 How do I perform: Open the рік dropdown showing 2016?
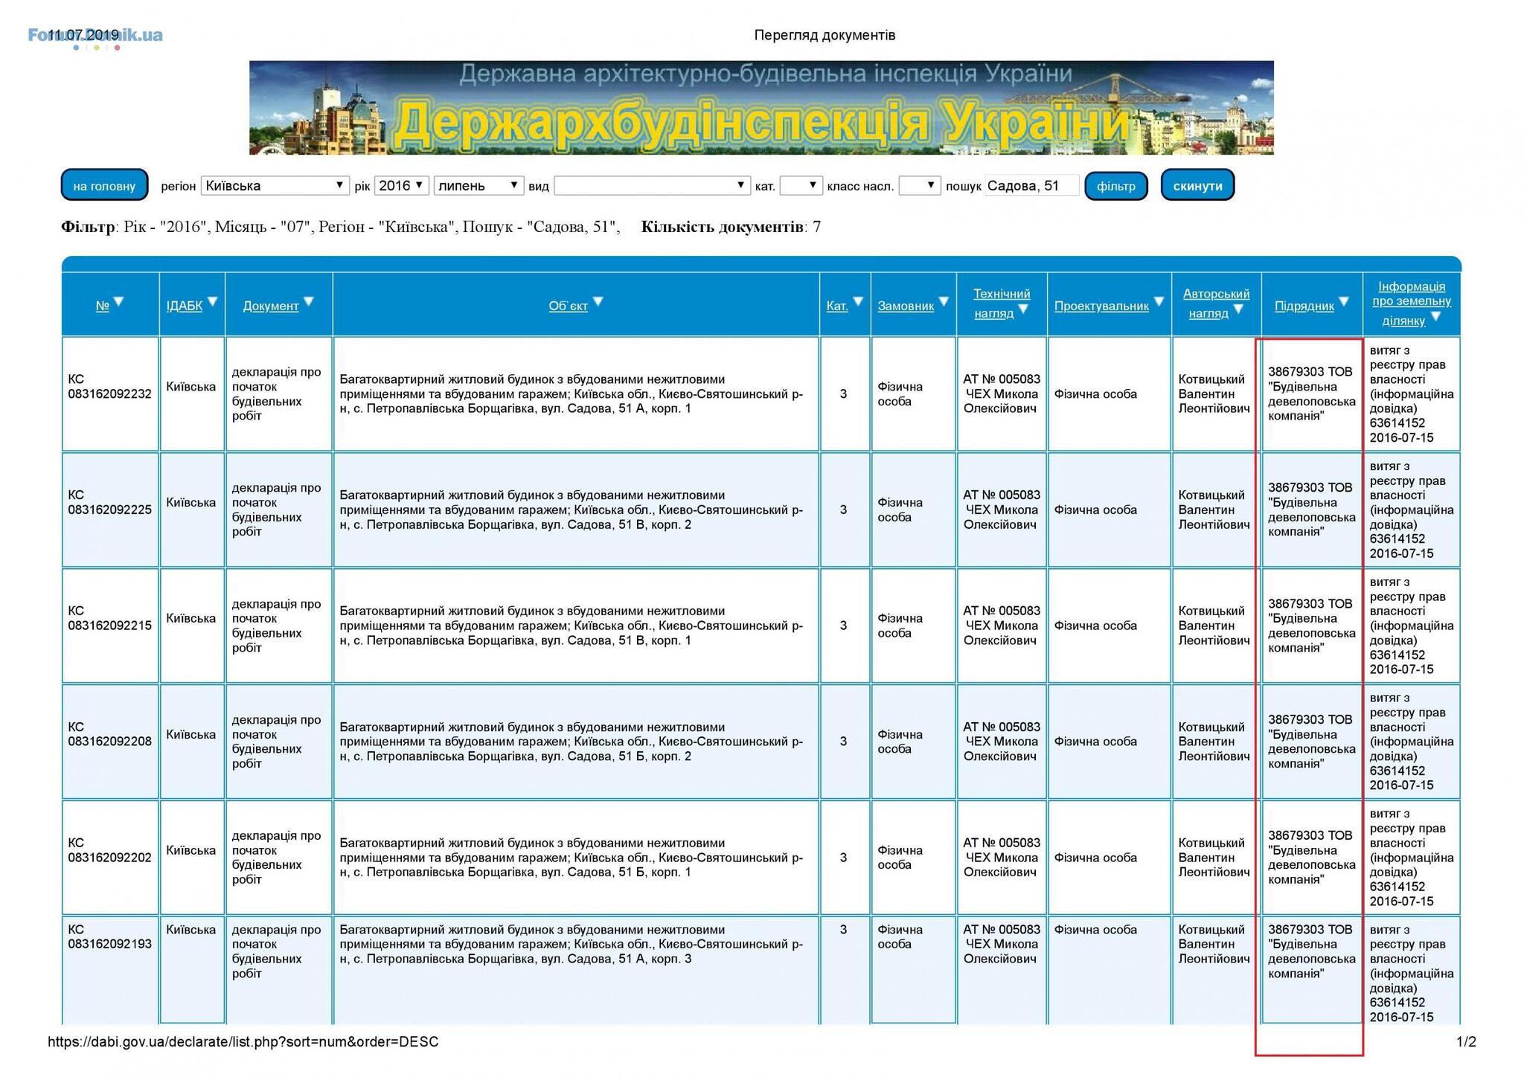[x=401, y=185]
